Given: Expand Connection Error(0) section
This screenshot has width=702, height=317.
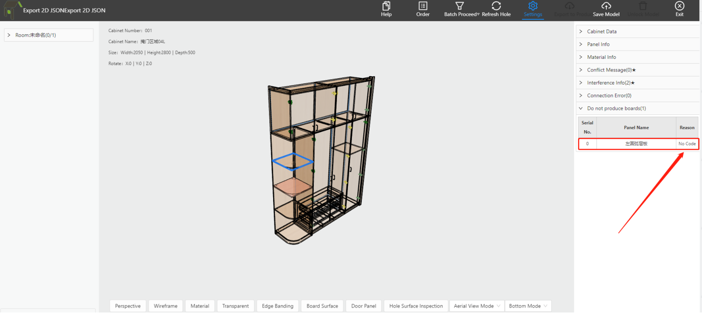Looking at the screenshot, I should (x=638, y=95).
